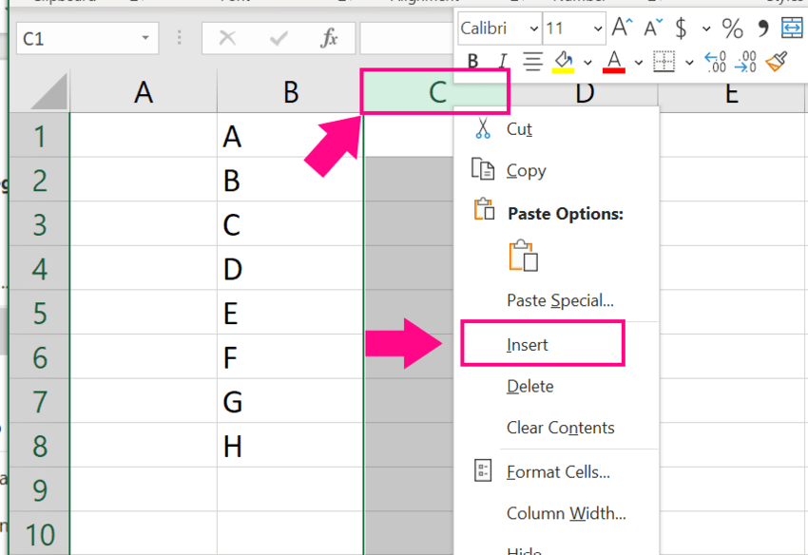Open the Insert Function fx tool
The image size is (808, 555).
pos(331,39)
